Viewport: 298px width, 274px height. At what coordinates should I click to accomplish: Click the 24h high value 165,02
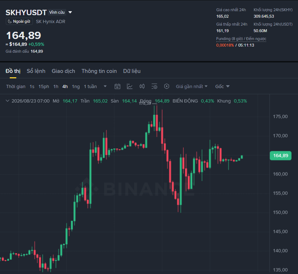(x=222, y=16)
